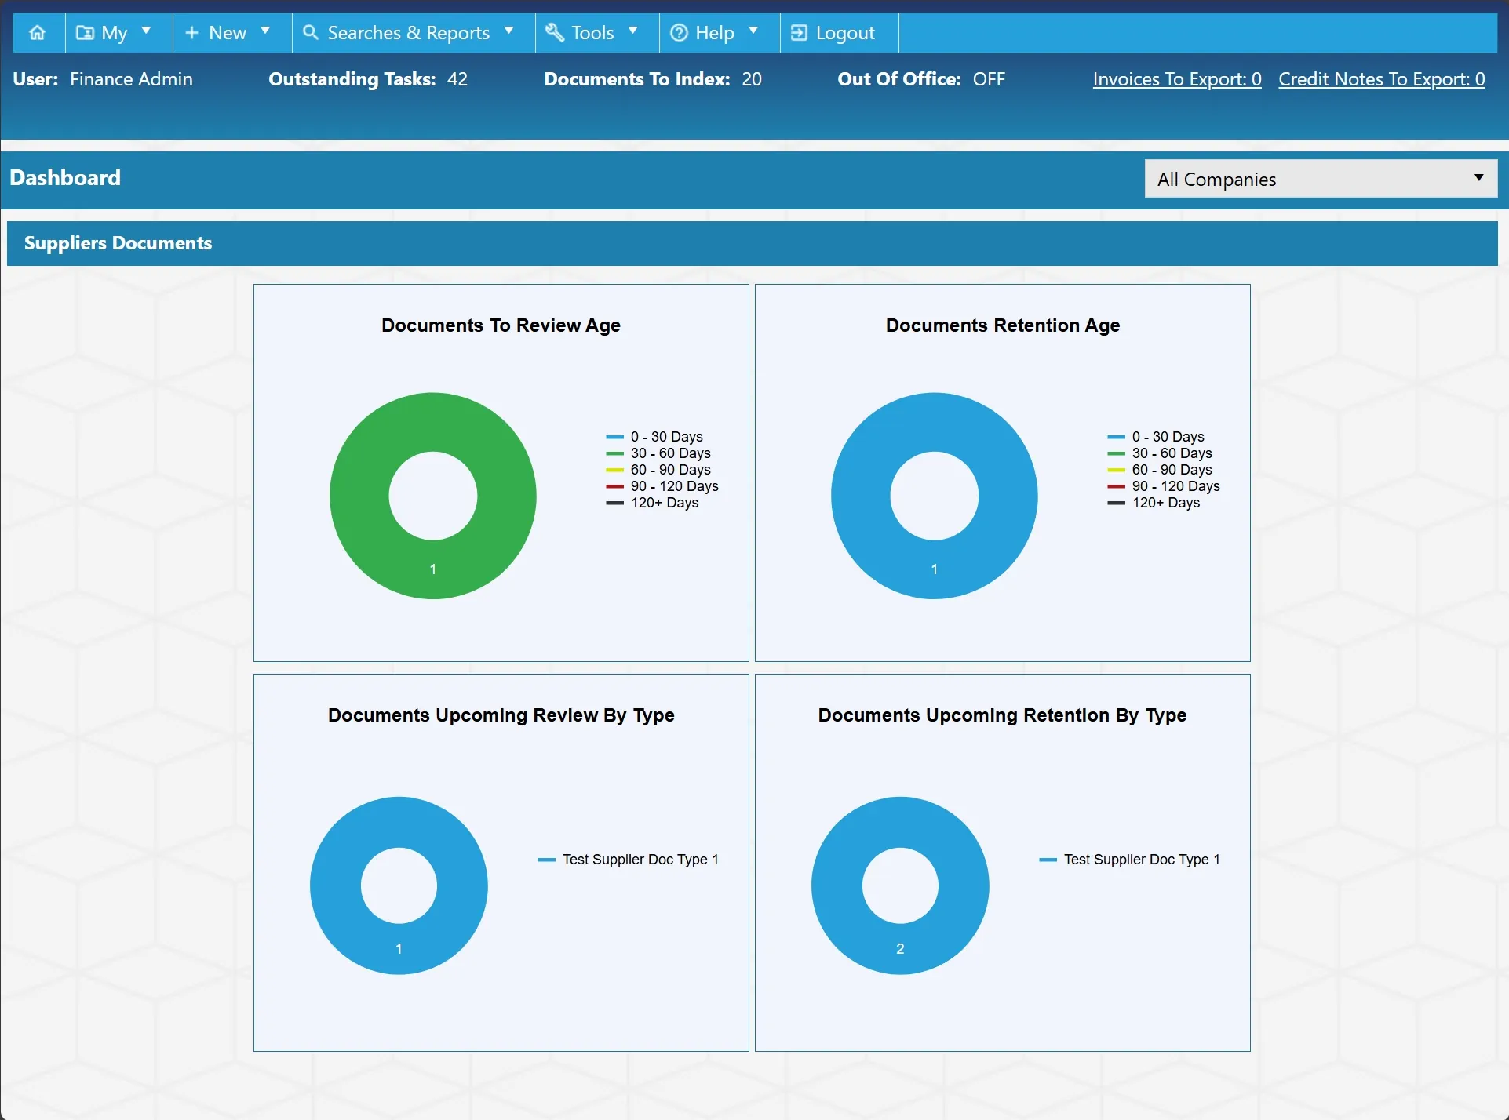The width and height of the screenshot is (1509, 1120).
Task: Click the question mark Help icon
Action: tap(679, 33)
